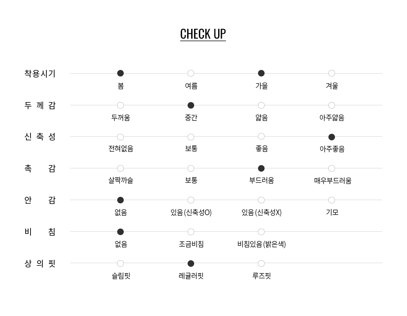Select 매우부드러움 texture radio circle

pos(332,168)
